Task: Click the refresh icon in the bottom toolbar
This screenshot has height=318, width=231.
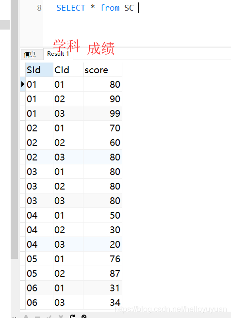Action: coord(72,316)
